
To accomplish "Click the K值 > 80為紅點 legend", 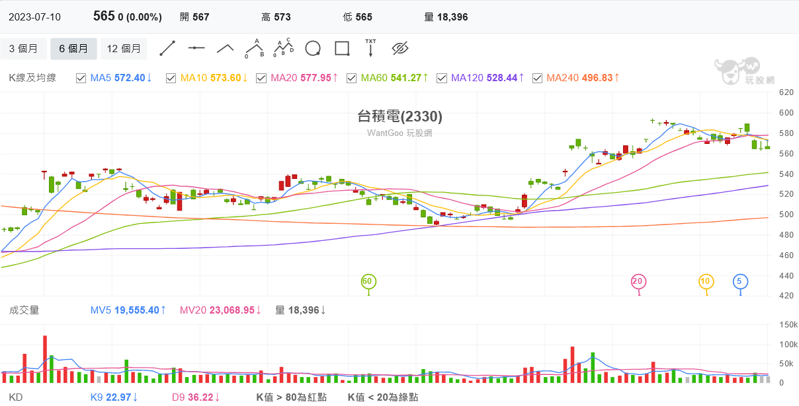I will pyautogui.click(x=292, y=397).
